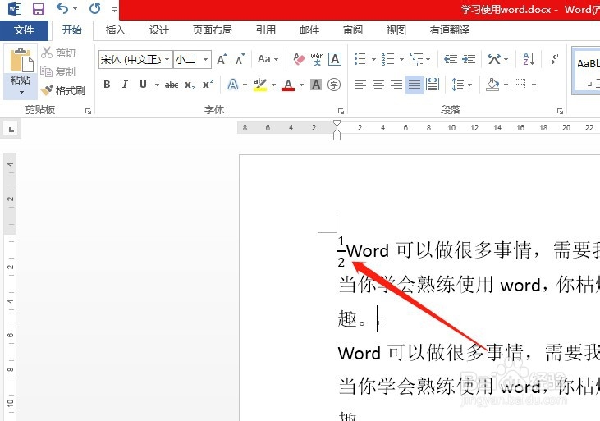Open the text effects A button
Viewport: 600px width, 421px height.
click(x=232, y=85)
